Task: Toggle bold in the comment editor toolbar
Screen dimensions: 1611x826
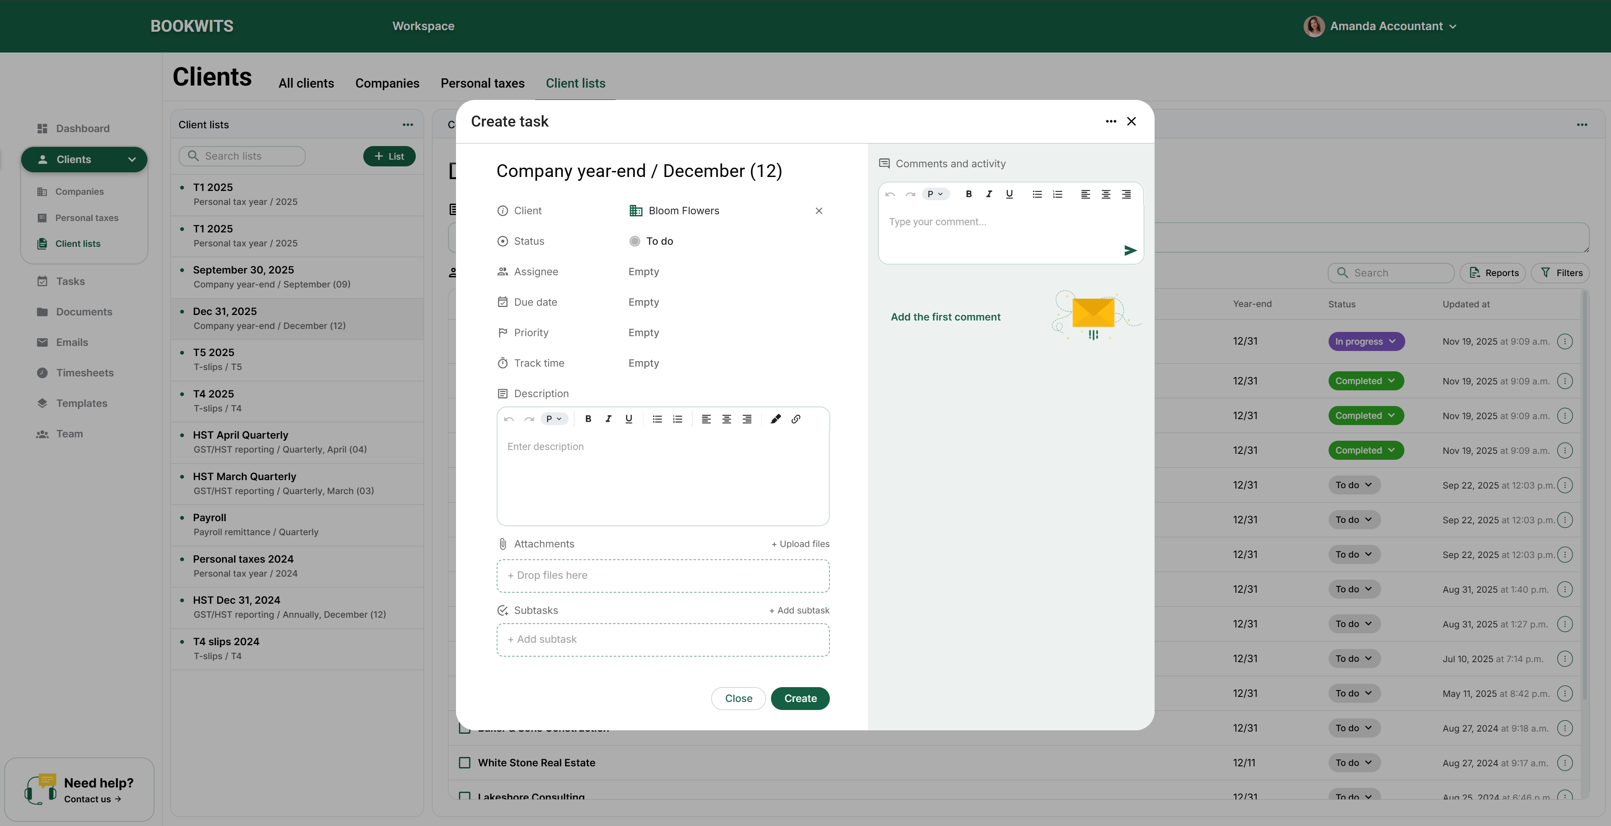Action: 968,194
